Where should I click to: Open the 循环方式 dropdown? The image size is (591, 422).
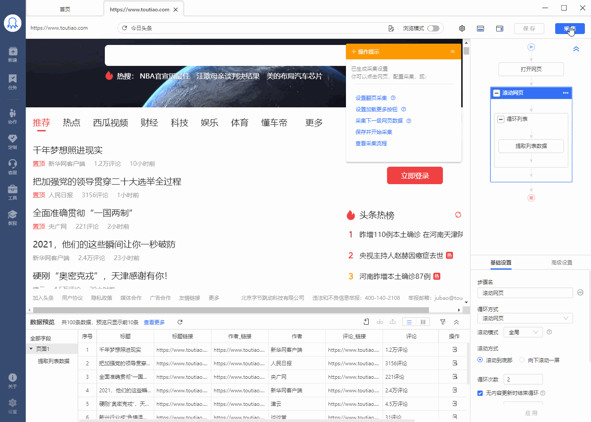[525, 318]
